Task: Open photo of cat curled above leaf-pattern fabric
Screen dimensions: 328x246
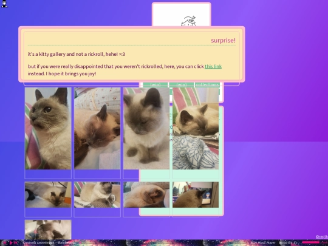Action: tap(196, 128)
